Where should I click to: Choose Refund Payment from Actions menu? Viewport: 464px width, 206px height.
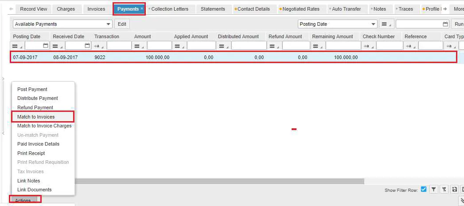click(35, 107)
